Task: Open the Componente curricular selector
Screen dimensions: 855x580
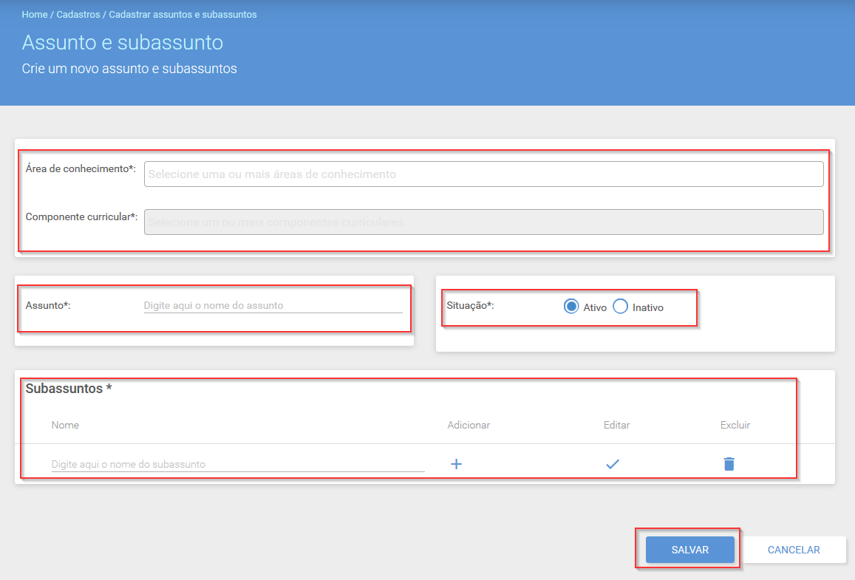Action: click(x=484, y=222)
